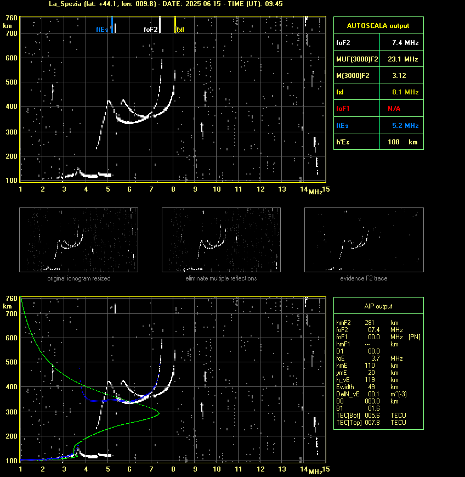Click the D1 00.0 row in AIP
Viewport: 465px width, 477px height.
point(358,351)
